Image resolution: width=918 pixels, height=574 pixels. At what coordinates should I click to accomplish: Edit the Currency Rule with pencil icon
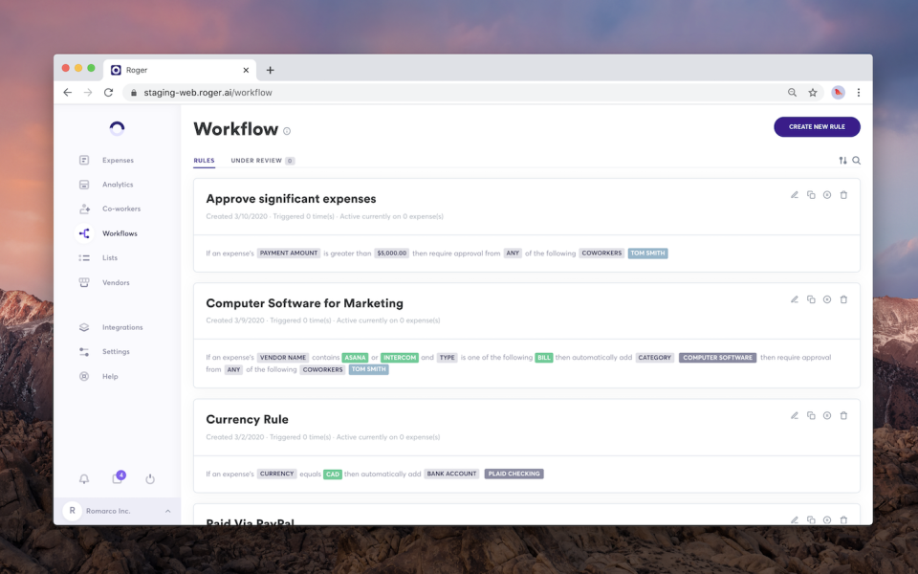click(795, 415)
